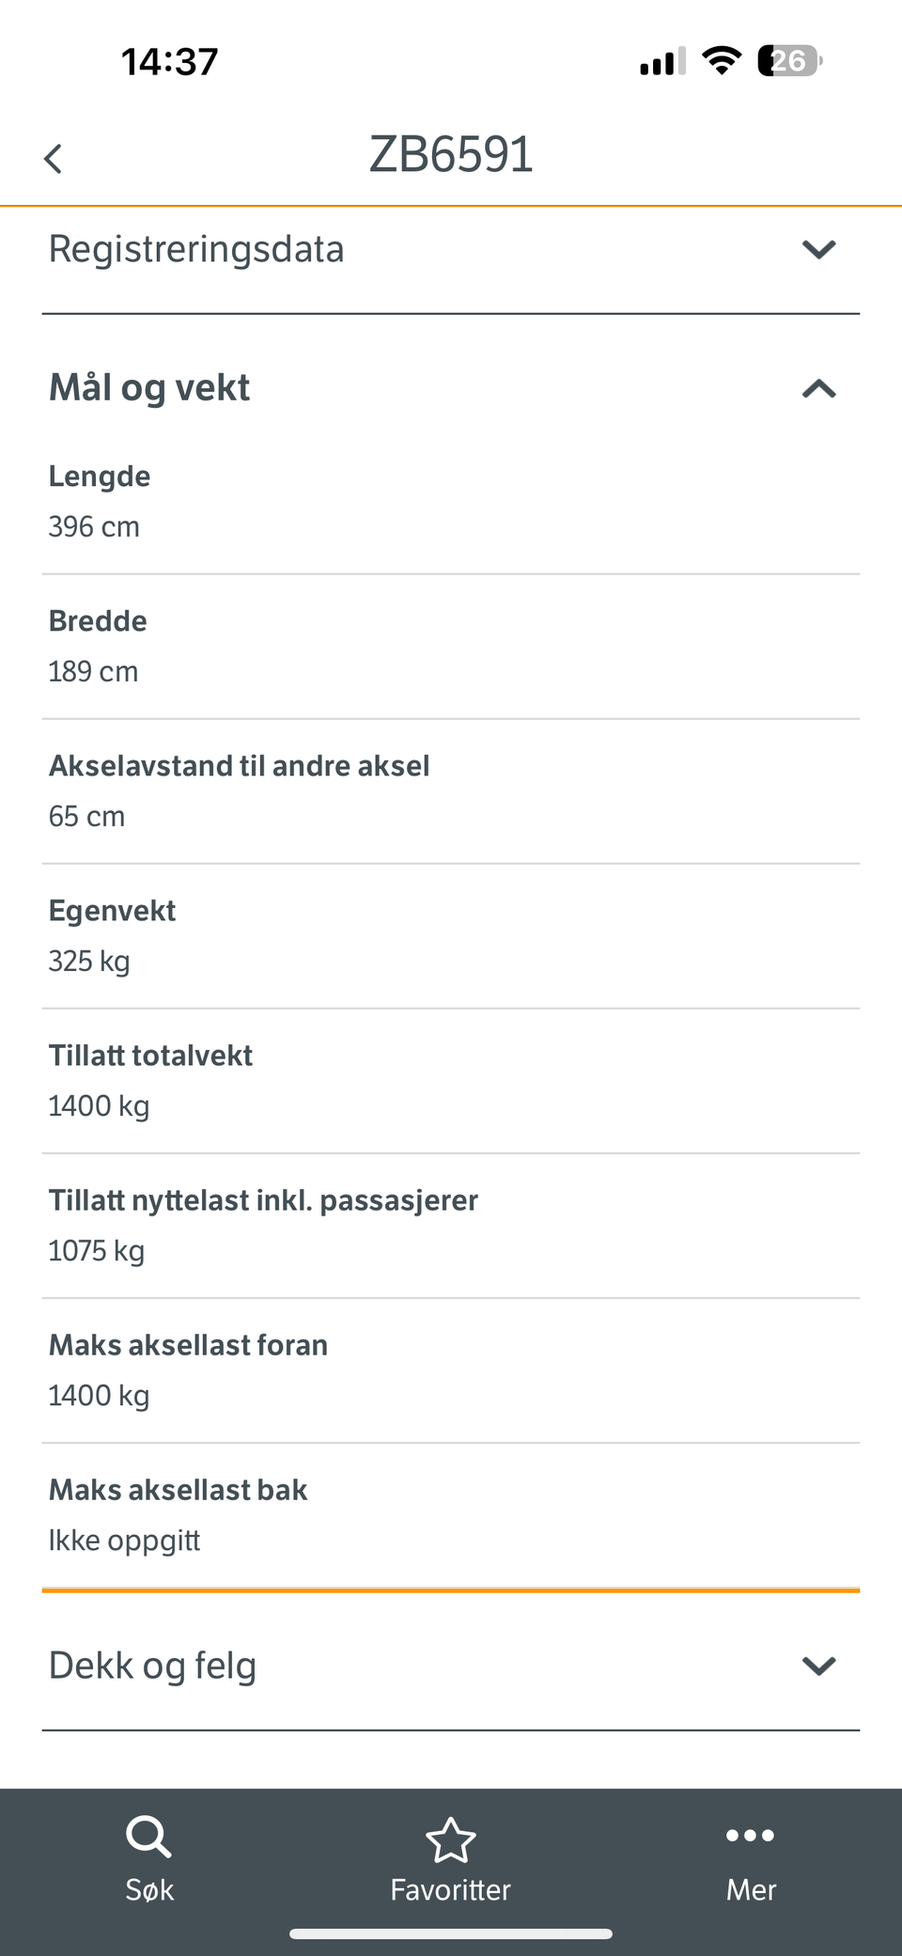Open the Mer tab label

tap(751, 1889)
